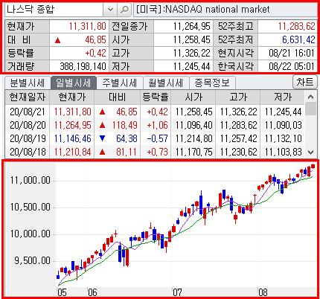The image size is (320, 299).
Task: Click the 차트 button
Action: pyautogui.click(x=305, y=82)
